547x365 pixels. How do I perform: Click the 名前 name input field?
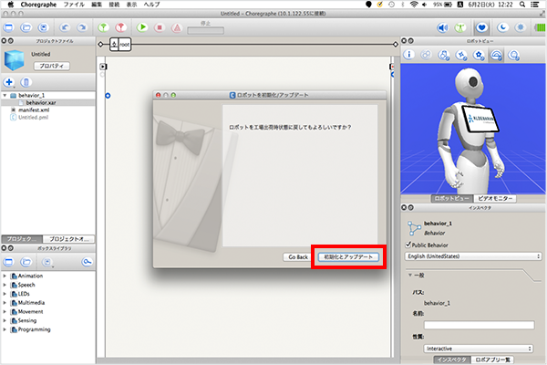(x=479, y=324)
